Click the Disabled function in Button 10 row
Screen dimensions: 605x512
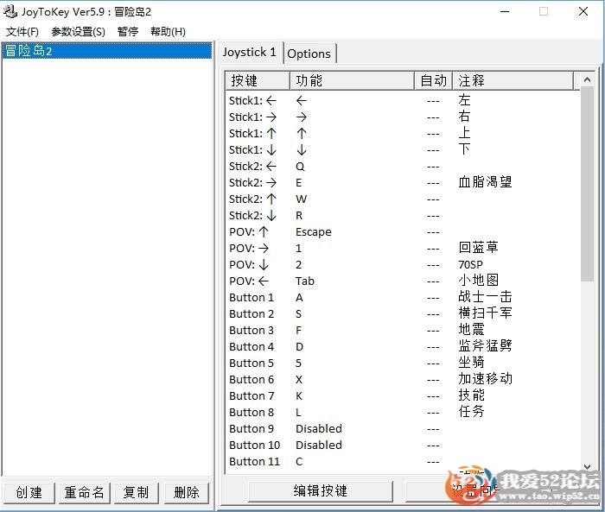[319, 445]
